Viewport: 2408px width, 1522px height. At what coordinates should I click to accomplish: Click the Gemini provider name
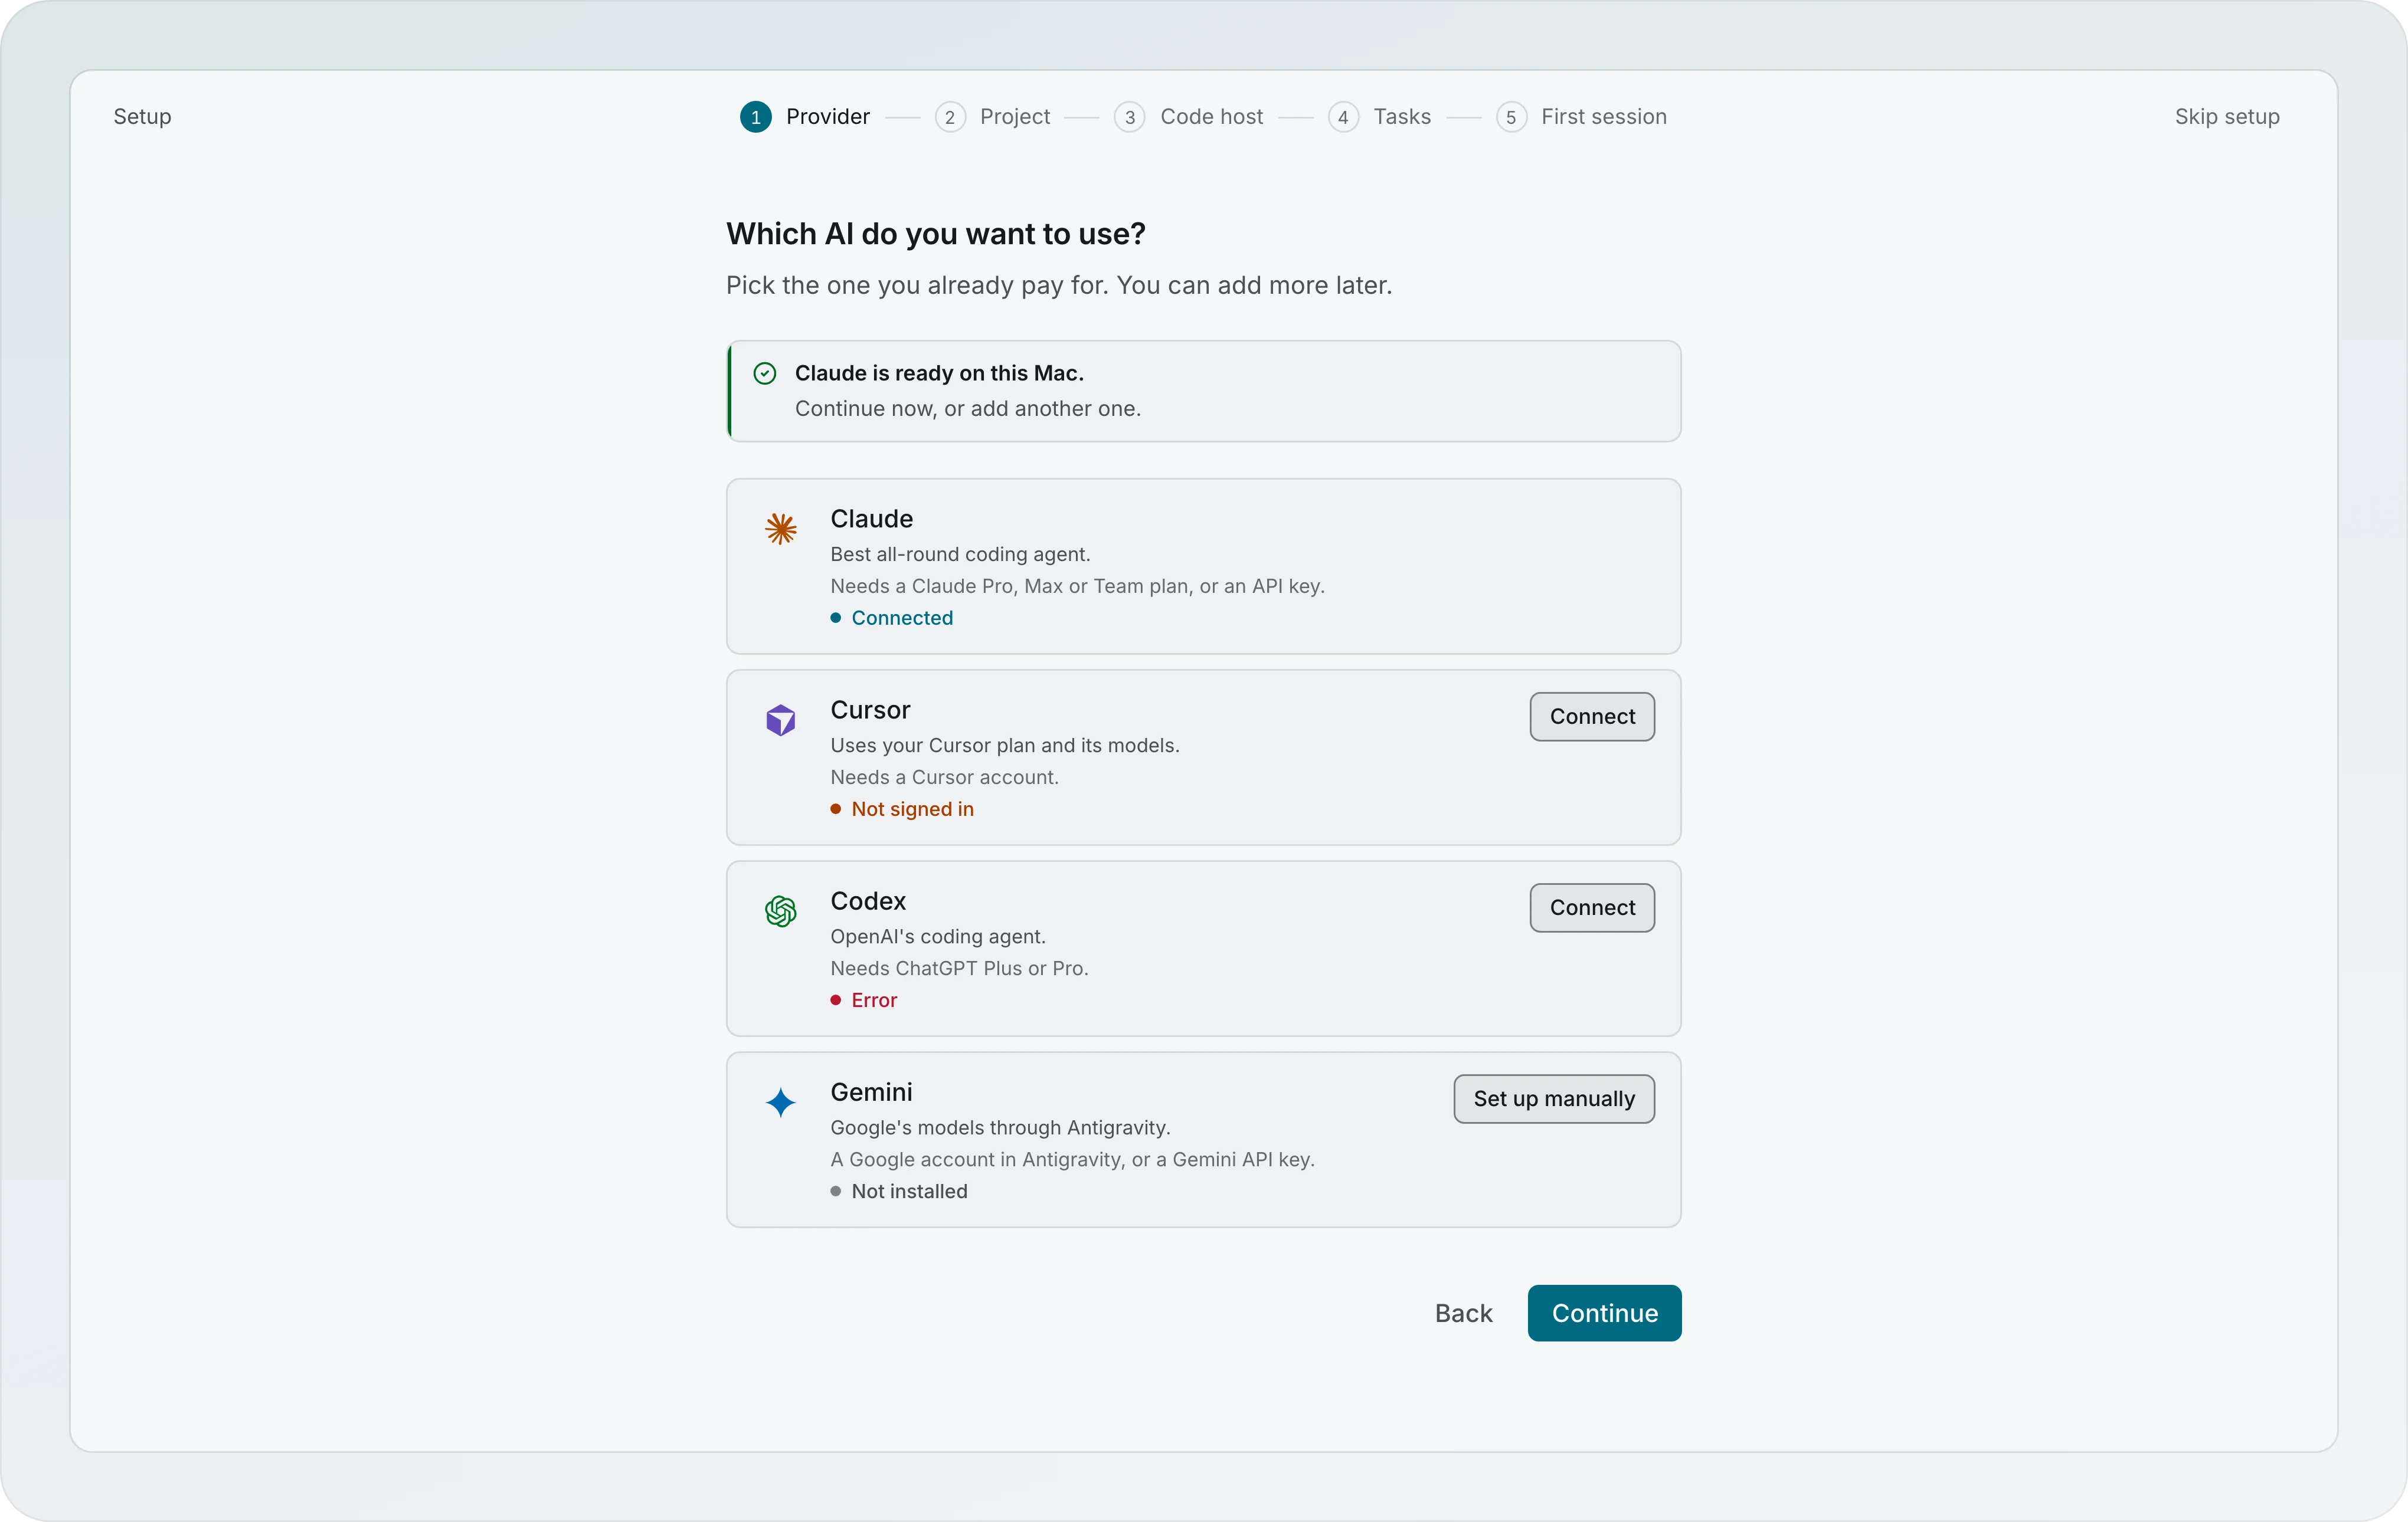point(871,1091)
